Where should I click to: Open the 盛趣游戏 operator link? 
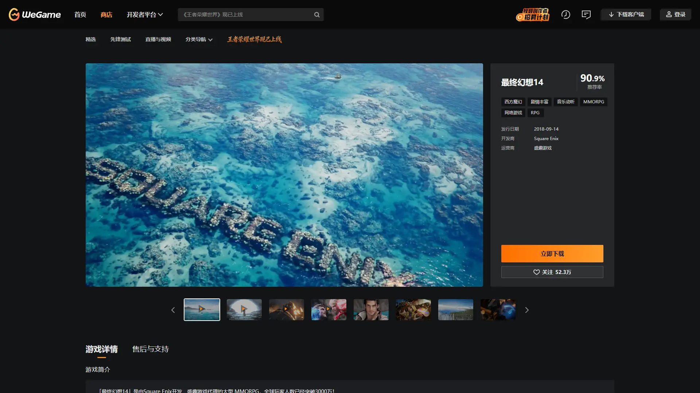click(x=542, y=148)
